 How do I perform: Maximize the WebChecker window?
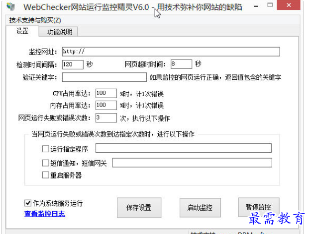[270, 5]
